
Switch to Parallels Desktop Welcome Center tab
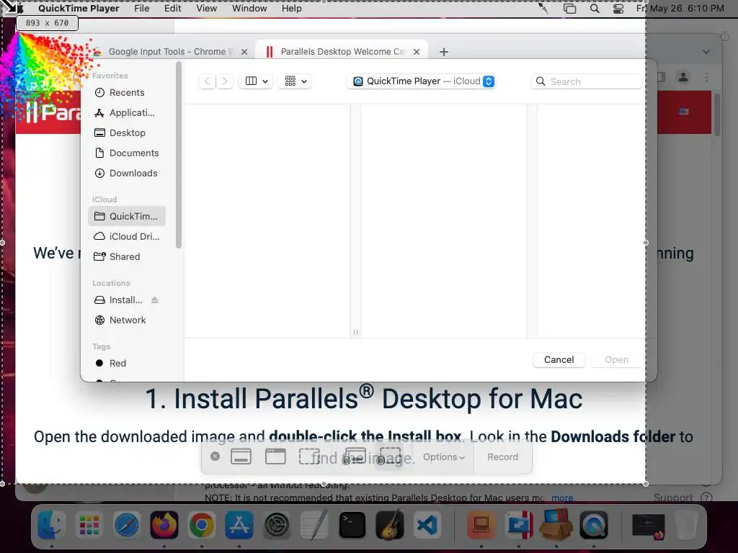[x=341, y=52]
